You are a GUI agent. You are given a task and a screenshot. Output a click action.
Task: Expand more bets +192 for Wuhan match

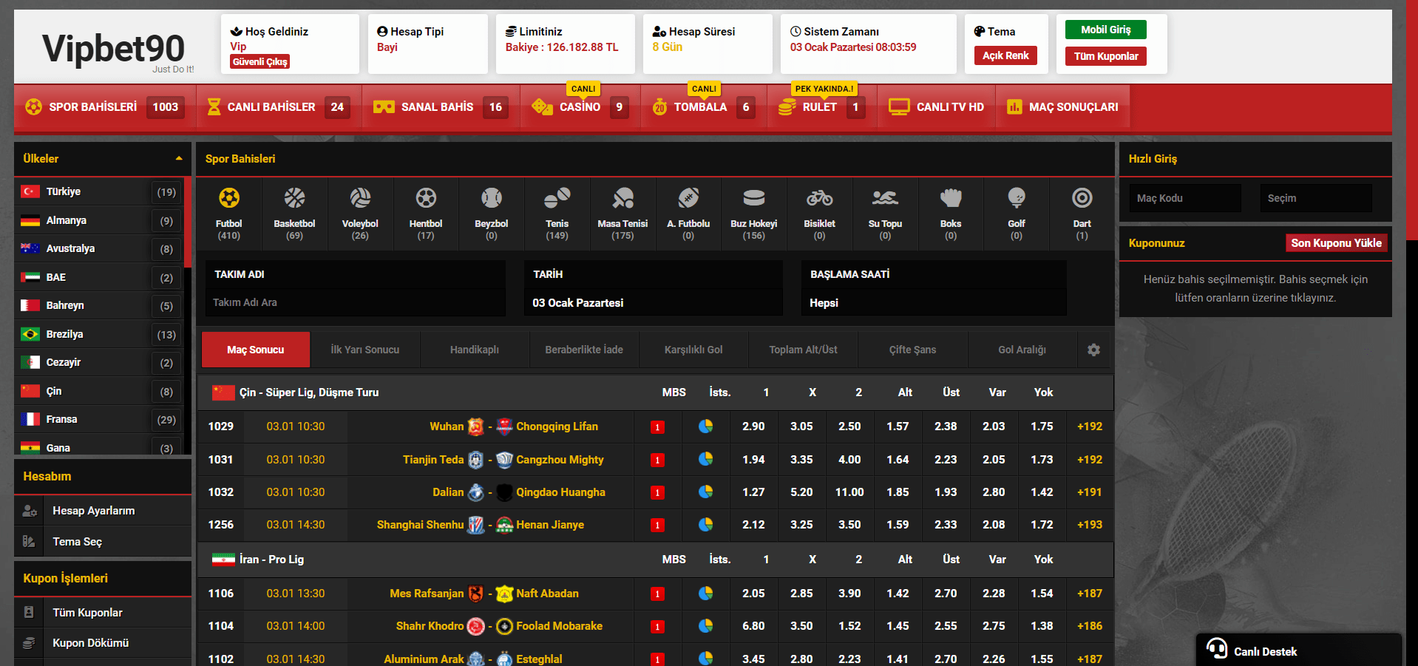point(1090,427)
